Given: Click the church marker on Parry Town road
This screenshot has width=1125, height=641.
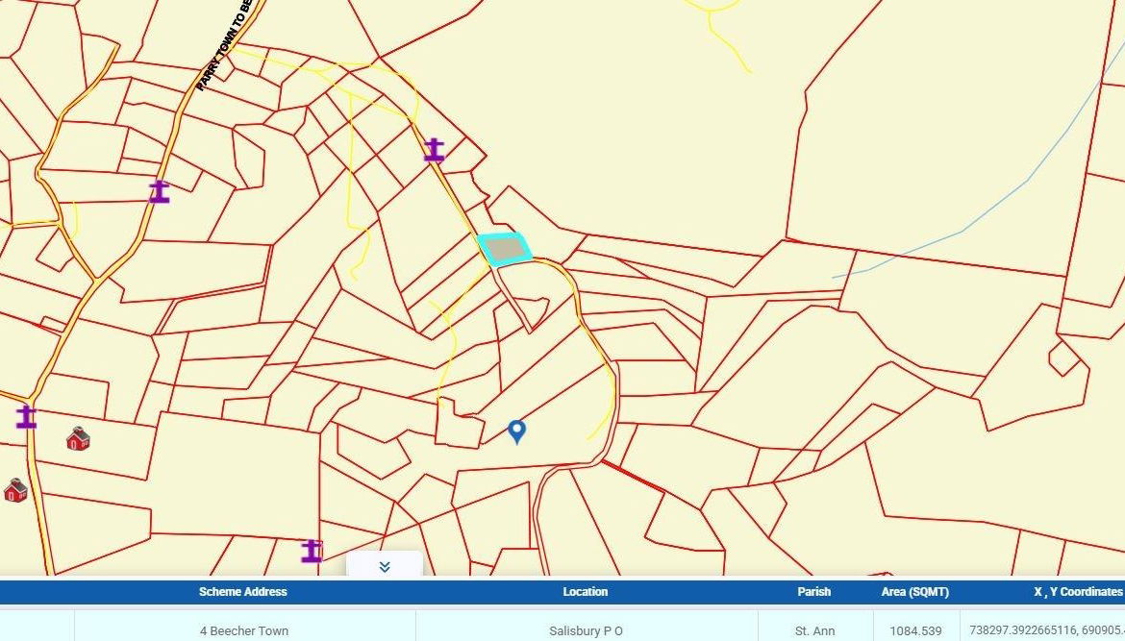Looking at the screenshot, I should (160, 191).
